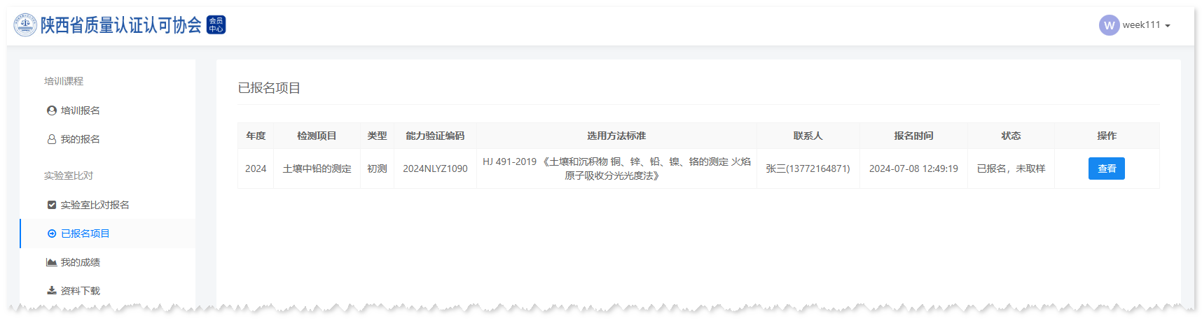
Task: Click the 类型 column header
Action: (x=377, y=136)
